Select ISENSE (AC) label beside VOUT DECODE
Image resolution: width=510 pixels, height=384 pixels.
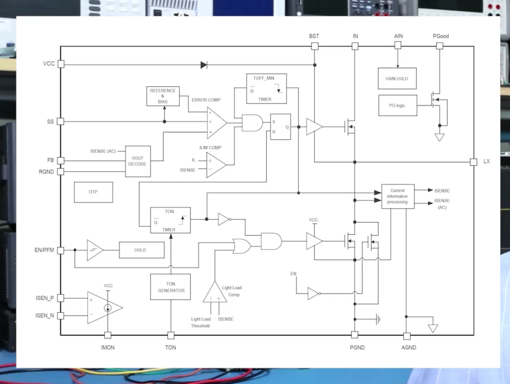point(103,151)
